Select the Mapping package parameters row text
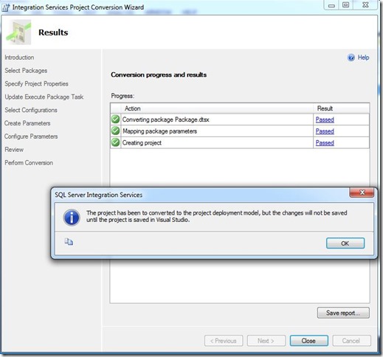This screenshot has height=357, width=383. coord(159,131)
